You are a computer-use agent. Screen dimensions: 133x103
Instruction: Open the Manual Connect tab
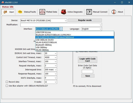pyautogui.click(x=100, y=12)
